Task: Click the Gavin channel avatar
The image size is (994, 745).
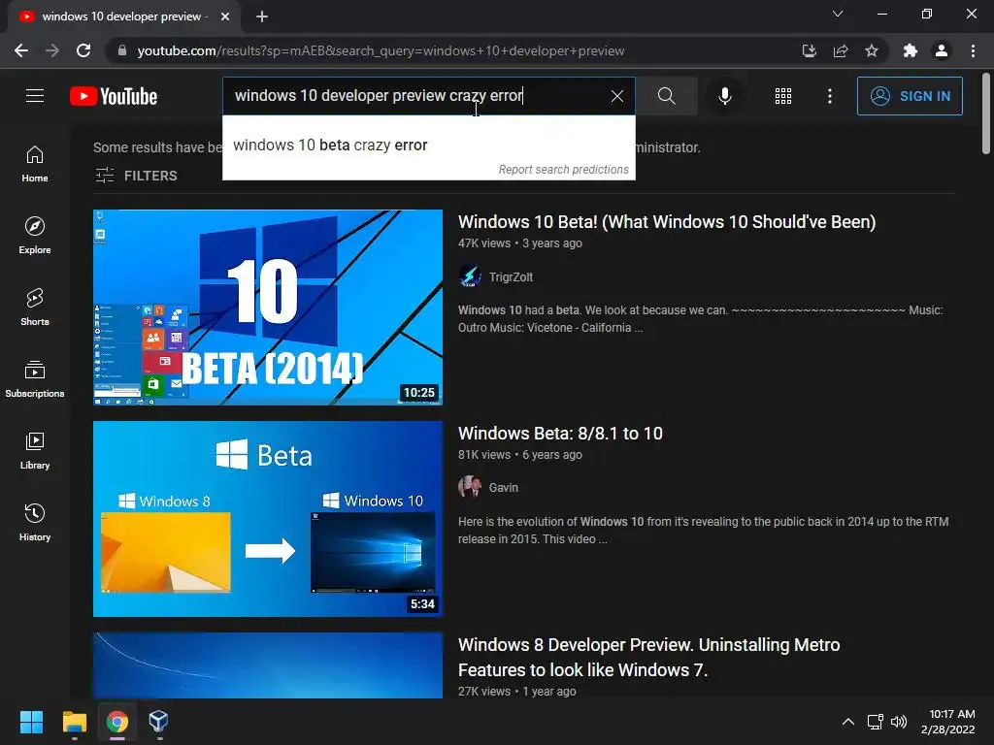Action: tap(469, 487)
